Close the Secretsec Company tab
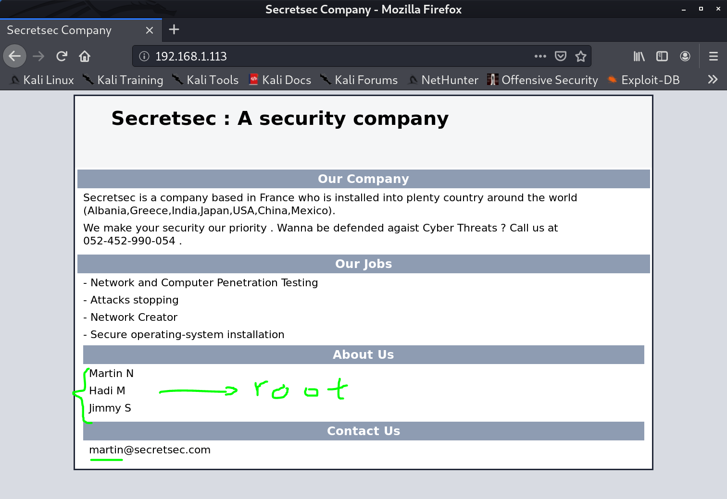Screen dimensions: 727x499 [150, 30]
